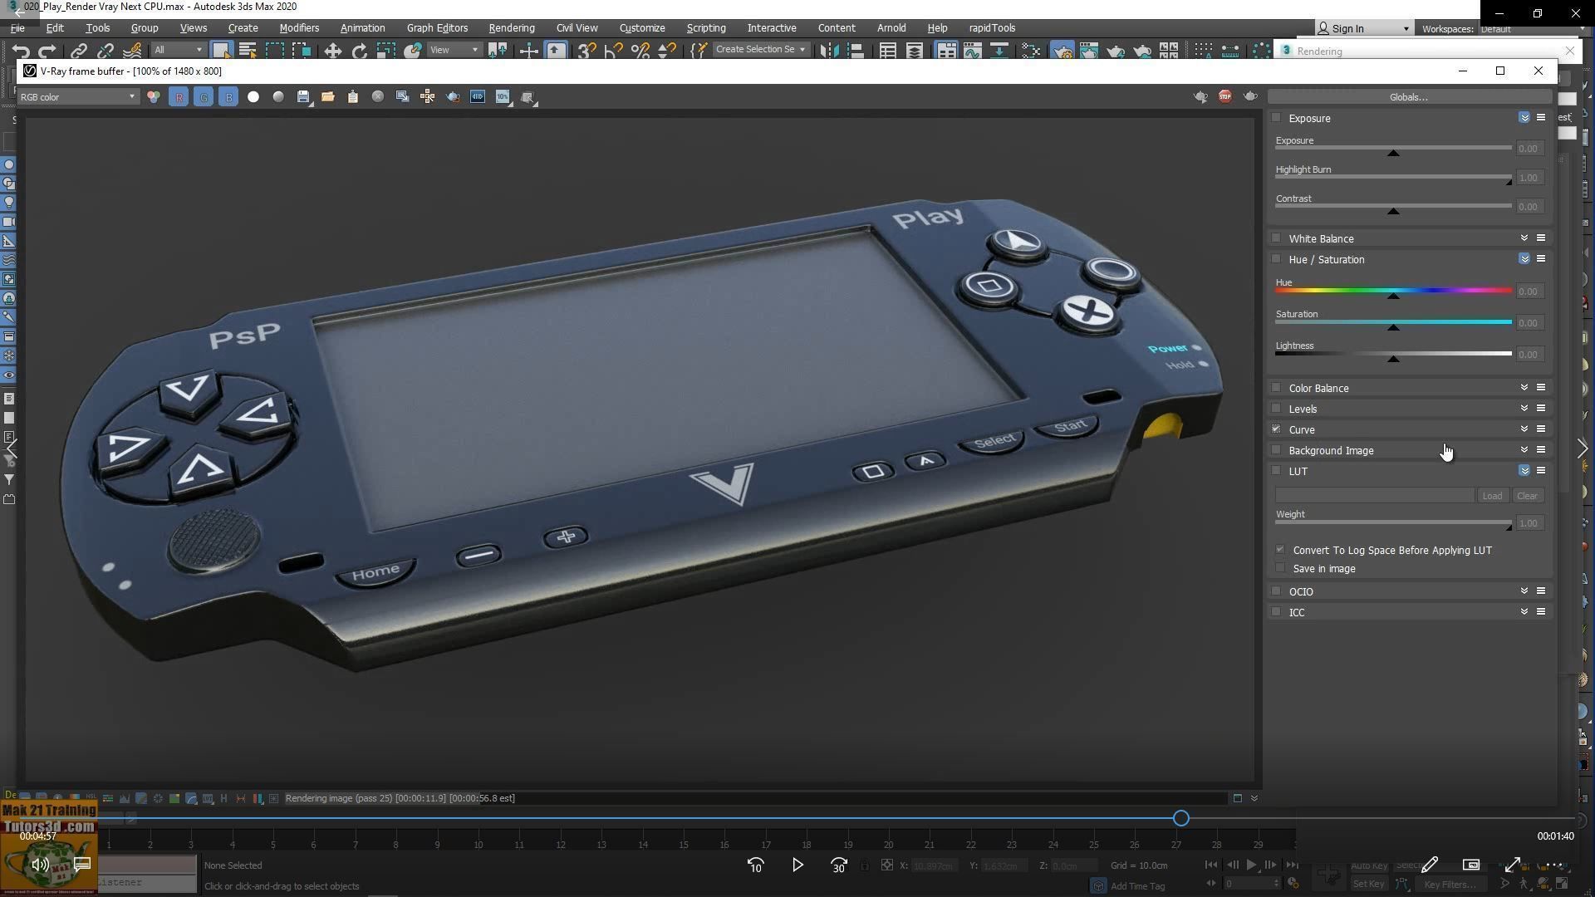
Task: Toggle the blue channel button
Action: point(228,97)
